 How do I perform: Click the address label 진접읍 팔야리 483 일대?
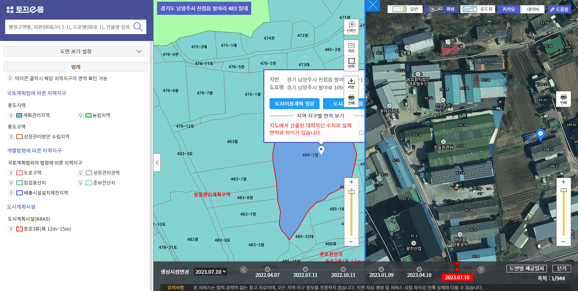[x=204, y=8]
